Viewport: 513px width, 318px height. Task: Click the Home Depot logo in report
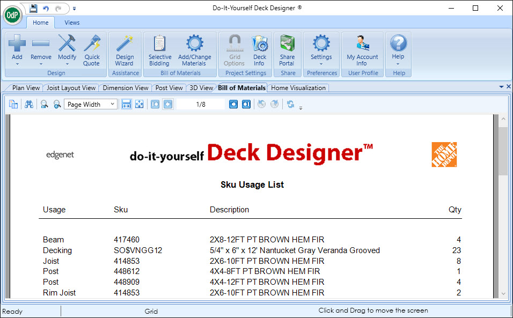(444, 154)
